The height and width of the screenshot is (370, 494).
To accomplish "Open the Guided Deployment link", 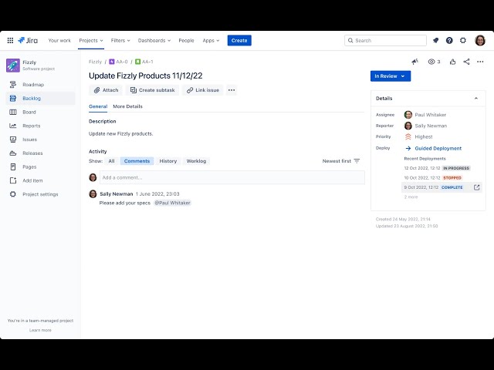I will 438,148.
